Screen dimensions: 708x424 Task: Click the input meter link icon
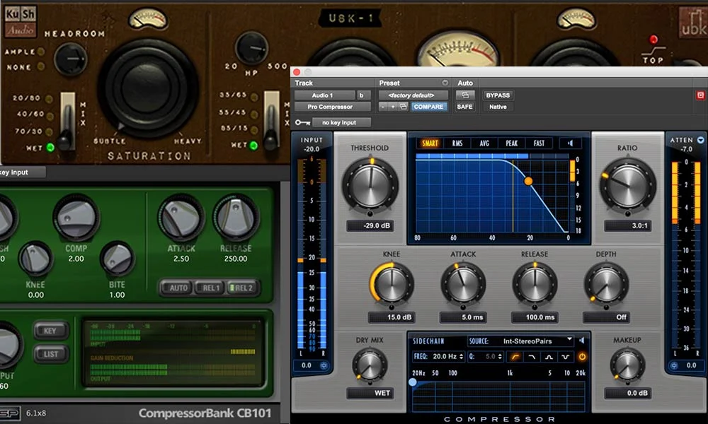[324, 365]
